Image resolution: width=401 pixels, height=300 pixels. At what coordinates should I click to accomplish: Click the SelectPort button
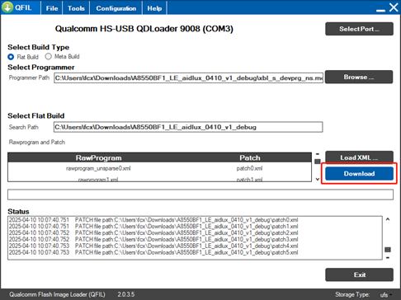(359, 29)
